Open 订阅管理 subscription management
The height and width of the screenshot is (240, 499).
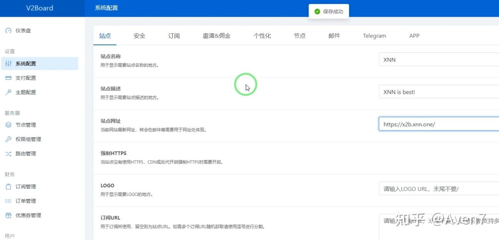[x=25, y=186]
